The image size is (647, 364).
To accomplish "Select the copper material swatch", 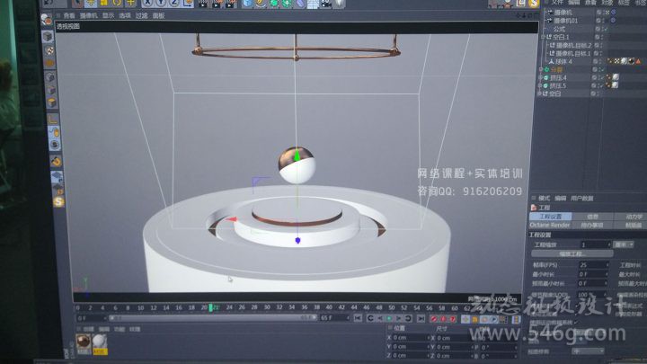I will pos(84,343).
